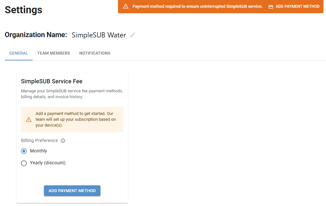Click the SimpleSUB Water organization name text
Screen dimensions: 326x206
point(99,35)
